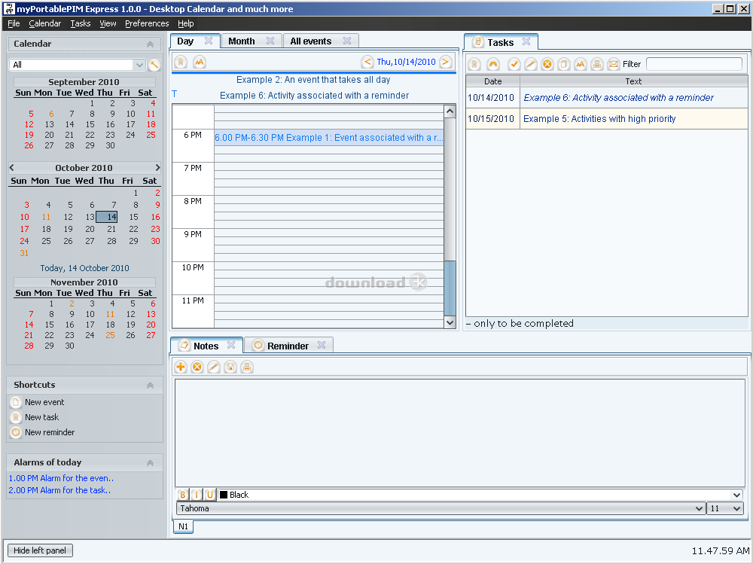Screen dimensions: 753x564
Task: Click the print icon in the Tasks toolbar
Action: coord(597,64)
